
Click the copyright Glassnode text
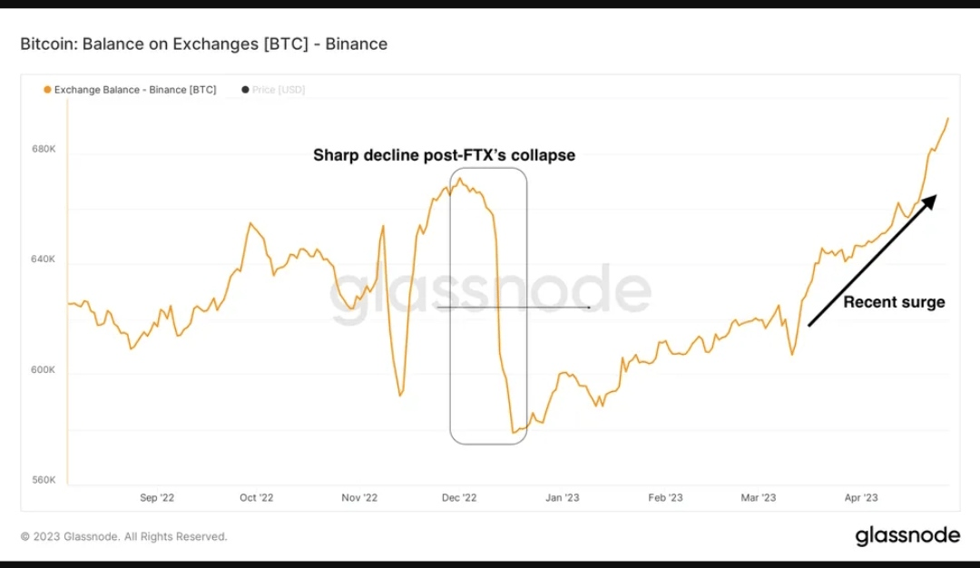tap(123, 537)
